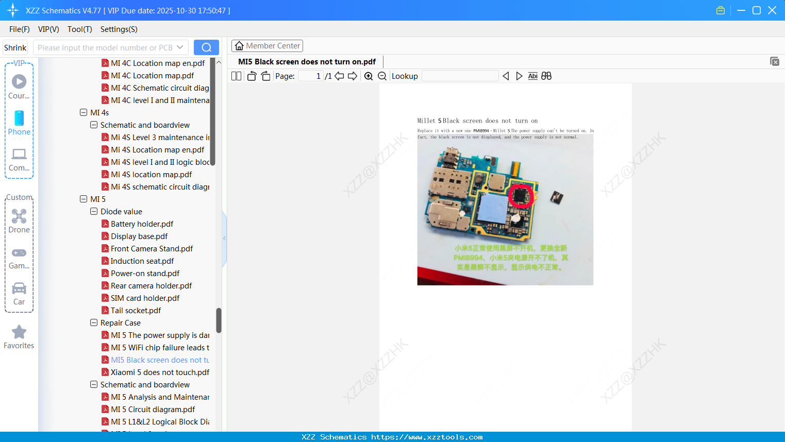The image size is (785, 442).
Task: Click the file tree vertical scrollbar thumb
Action: tap(219, 320)
